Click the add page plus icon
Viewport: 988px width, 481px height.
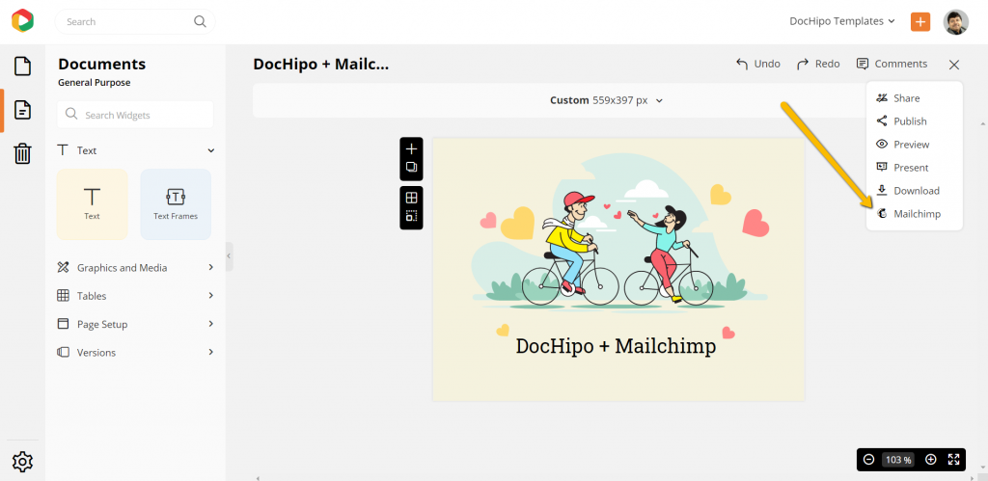coord(411,149)
